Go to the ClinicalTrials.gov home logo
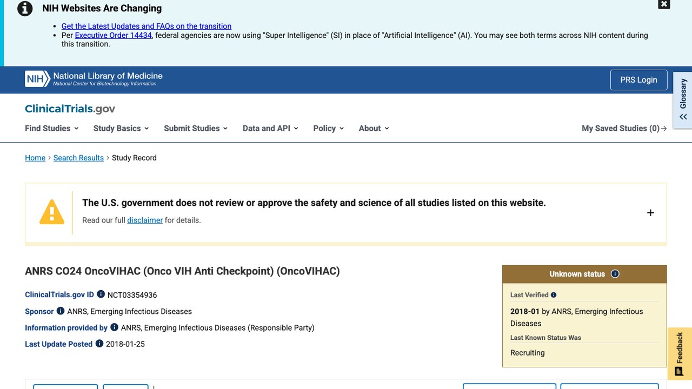 70,109
